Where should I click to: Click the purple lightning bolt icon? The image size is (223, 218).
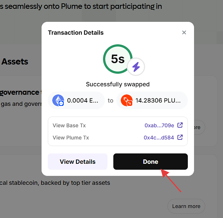pos(136,67)
